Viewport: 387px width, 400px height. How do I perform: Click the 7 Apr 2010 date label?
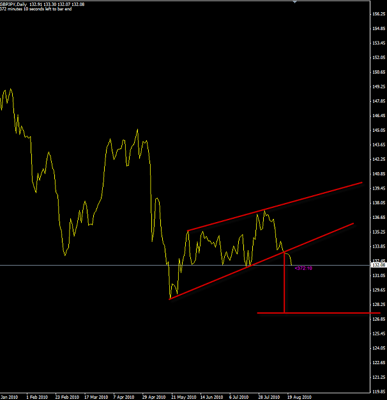tap(124, 397)
